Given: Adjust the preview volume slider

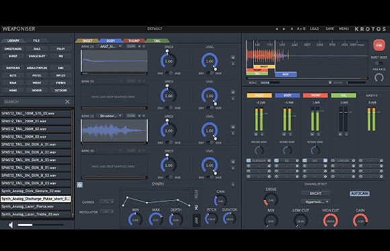Looking at the screenshot, I should [40, 225].
